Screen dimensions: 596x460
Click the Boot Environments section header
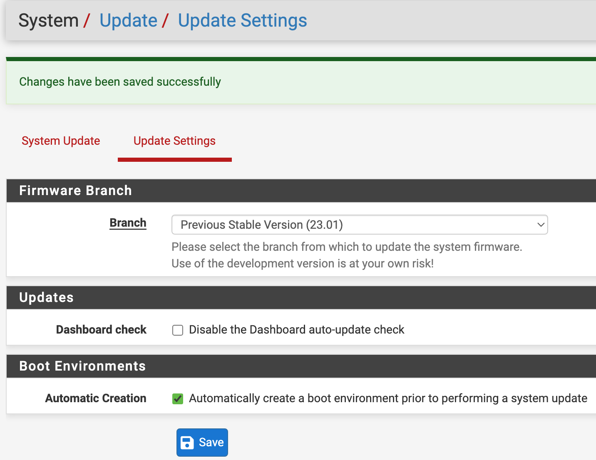(301, 366)
